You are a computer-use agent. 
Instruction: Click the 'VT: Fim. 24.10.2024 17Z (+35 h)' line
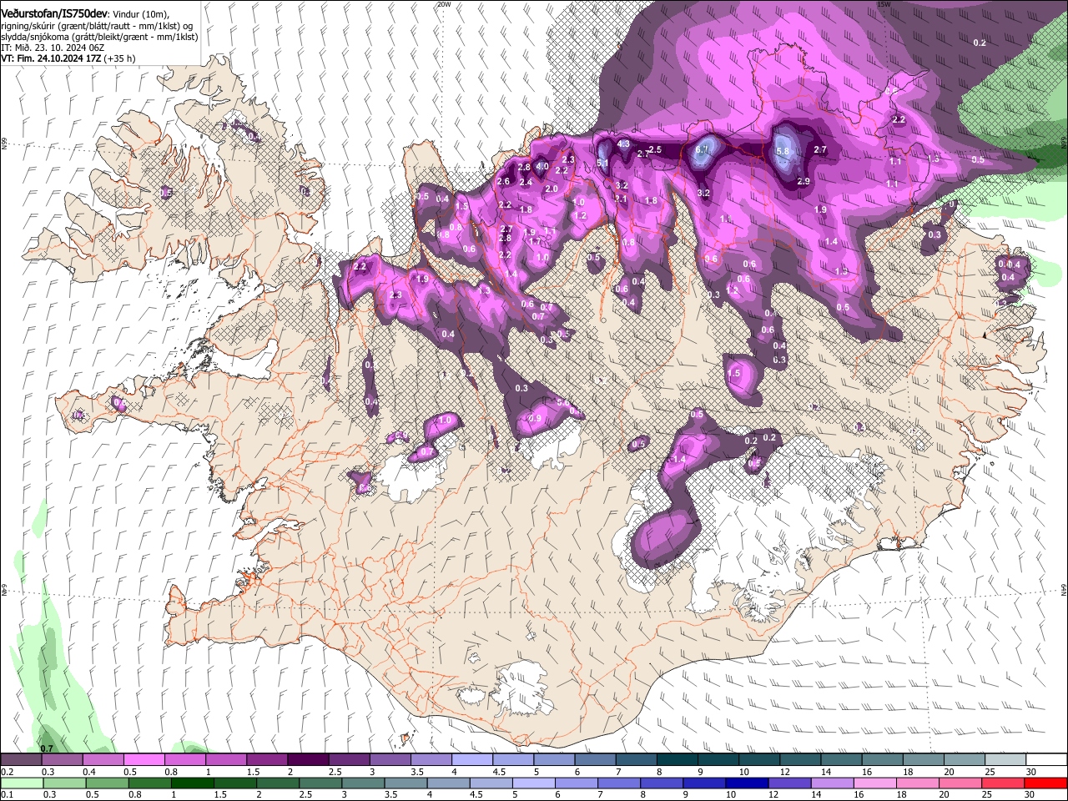(68, 59)
